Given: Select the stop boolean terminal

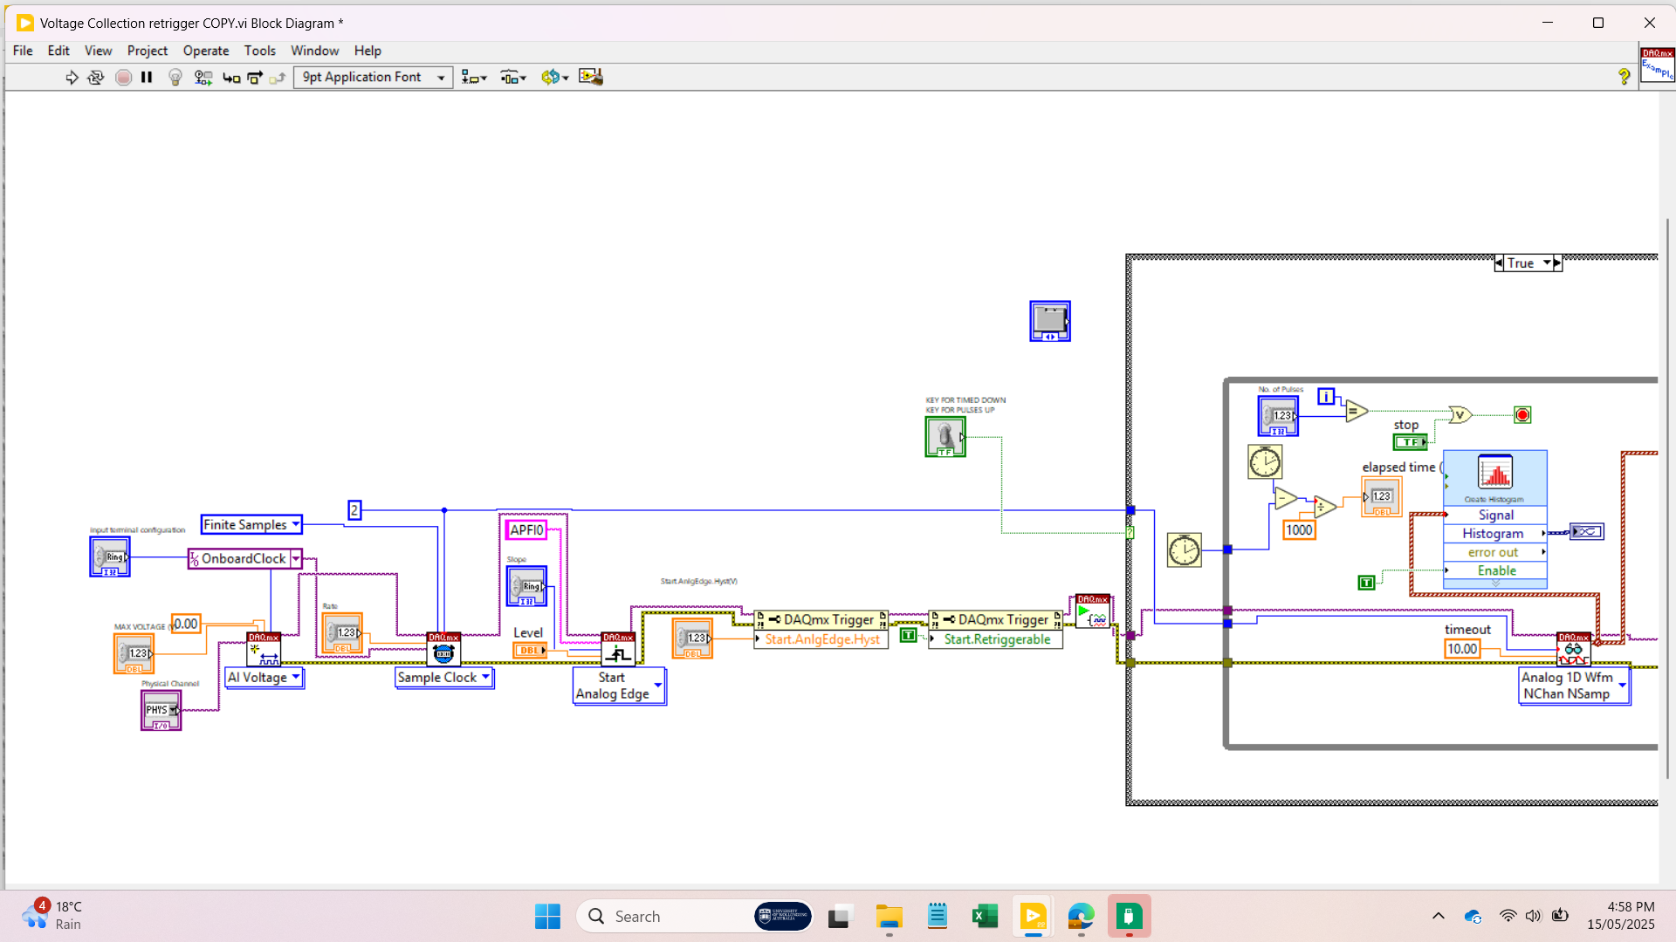Looking at the screenshot, I should click(1409, 442).
